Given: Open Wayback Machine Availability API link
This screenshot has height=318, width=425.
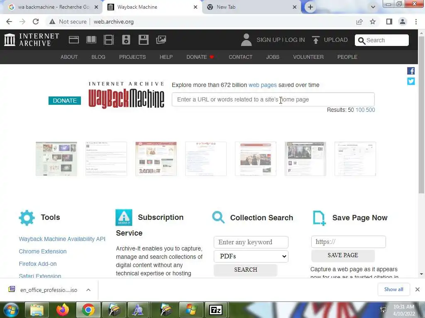Looking at the screenshot, I should [62, 239].
